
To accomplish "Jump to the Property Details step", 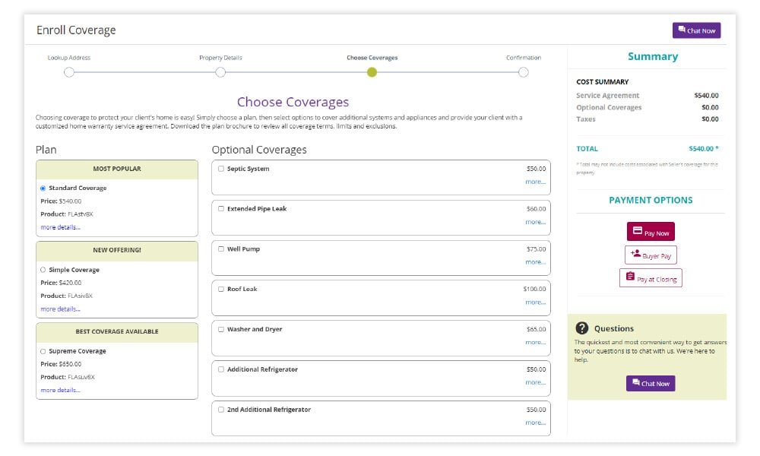I will [220, 72].
